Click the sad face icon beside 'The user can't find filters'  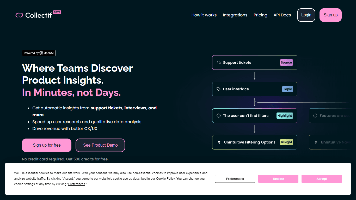pyautogui.click(x=219, y=116)
